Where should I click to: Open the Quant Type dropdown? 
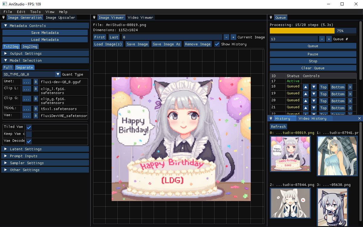[x=32, y=74]
